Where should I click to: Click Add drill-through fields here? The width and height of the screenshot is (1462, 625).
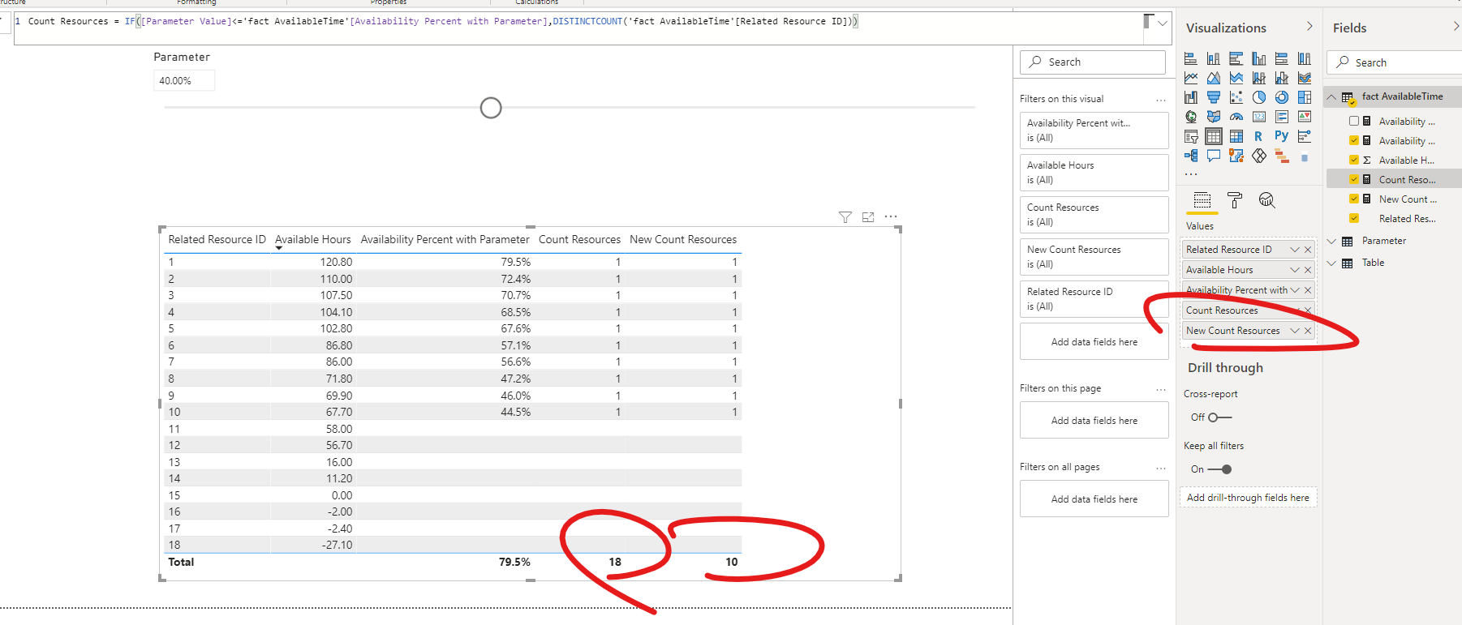click(1248, 498)
